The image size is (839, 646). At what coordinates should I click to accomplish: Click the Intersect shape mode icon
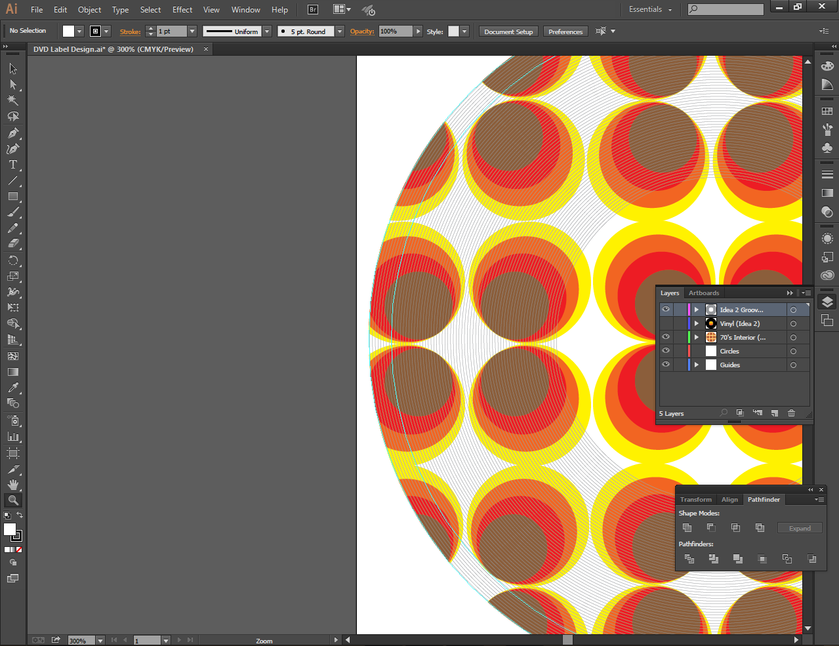tap(735, 528)
